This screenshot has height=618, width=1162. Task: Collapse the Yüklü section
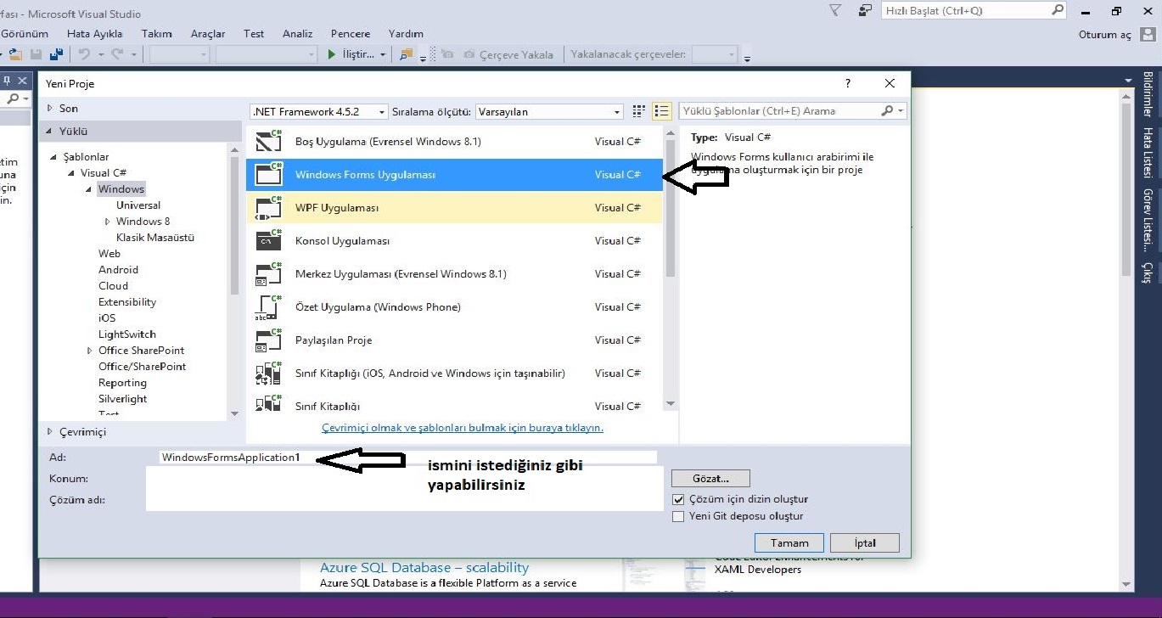pos(50,132)
